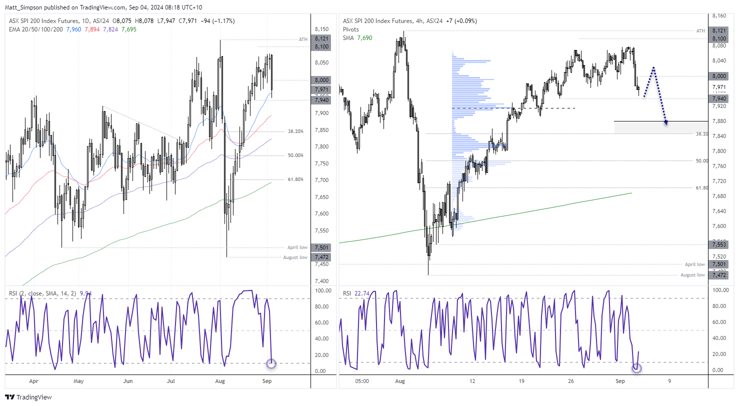739x406 pixels.
Task: Click the May label on daily time axis
Action: point(78,381)
